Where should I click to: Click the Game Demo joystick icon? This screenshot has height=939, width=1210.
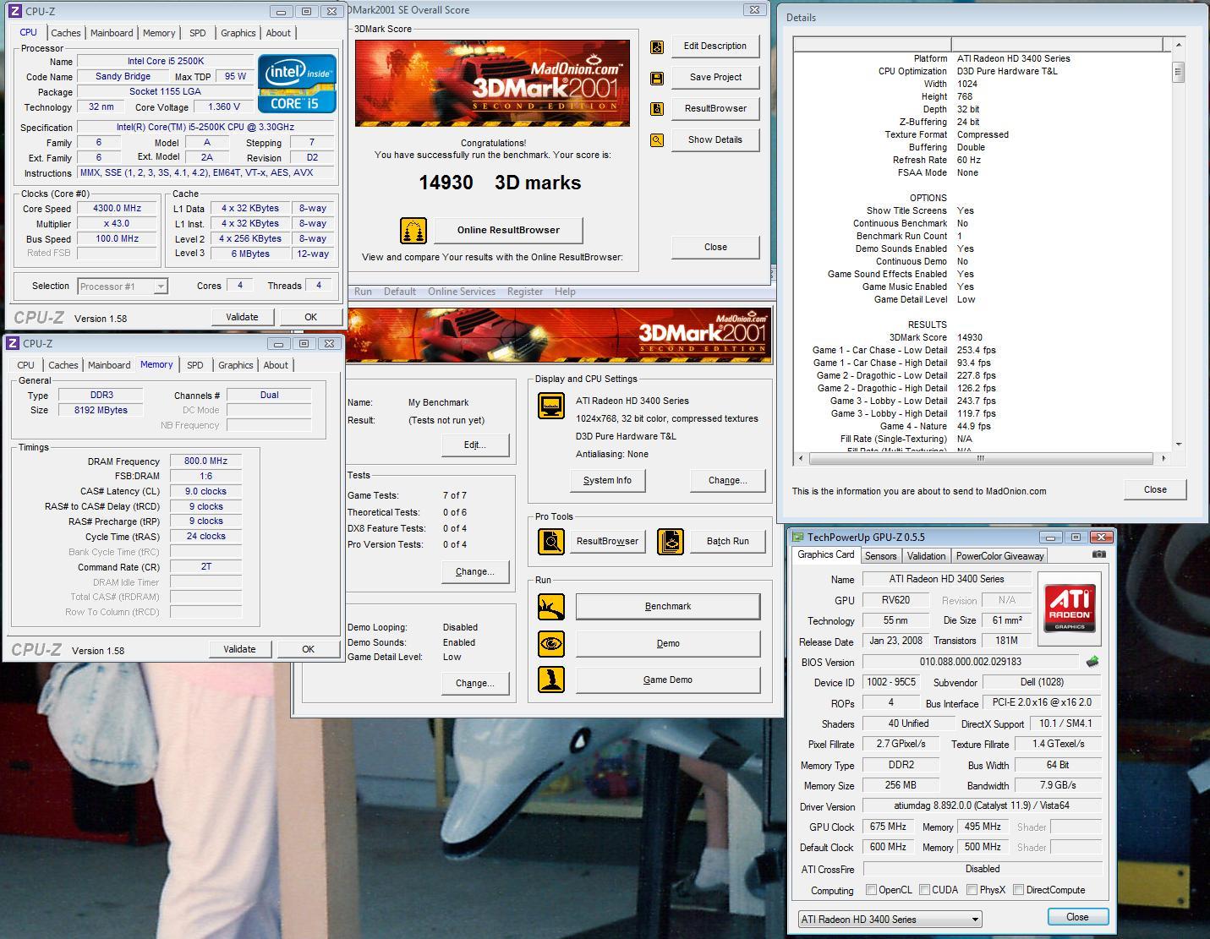click(x=551, y=680)
